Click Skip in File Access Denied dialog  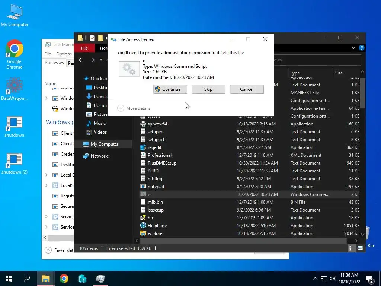click(x=208, y=89)
